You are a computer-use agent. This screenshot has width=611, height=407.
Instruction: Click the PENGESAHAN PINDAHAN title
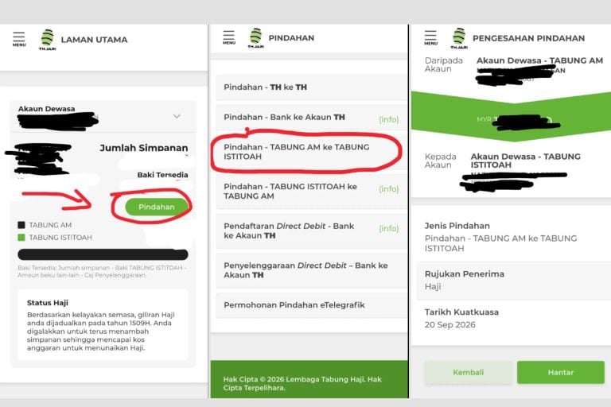529,38
